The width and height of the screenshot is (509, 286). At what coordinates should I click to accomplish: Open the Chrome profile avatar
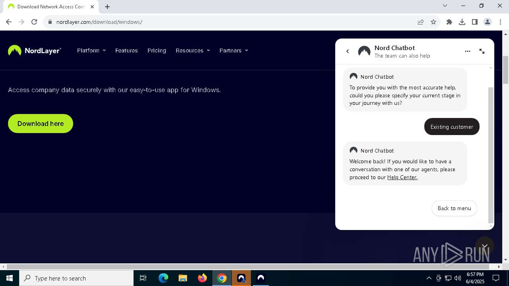tap(488, 22)
